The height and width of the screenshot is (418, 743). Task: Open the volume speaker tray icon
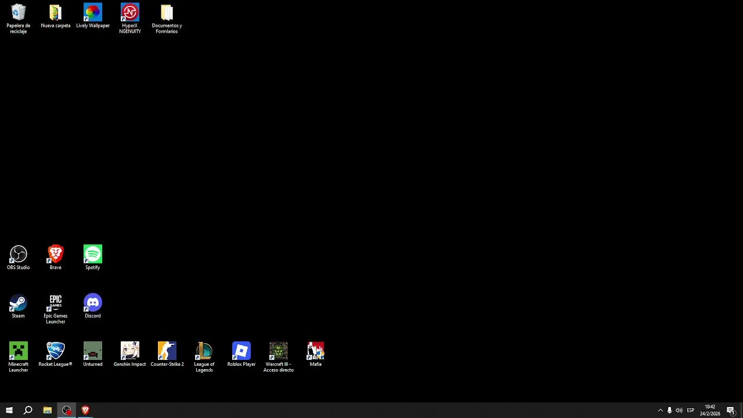coord(679,410)
